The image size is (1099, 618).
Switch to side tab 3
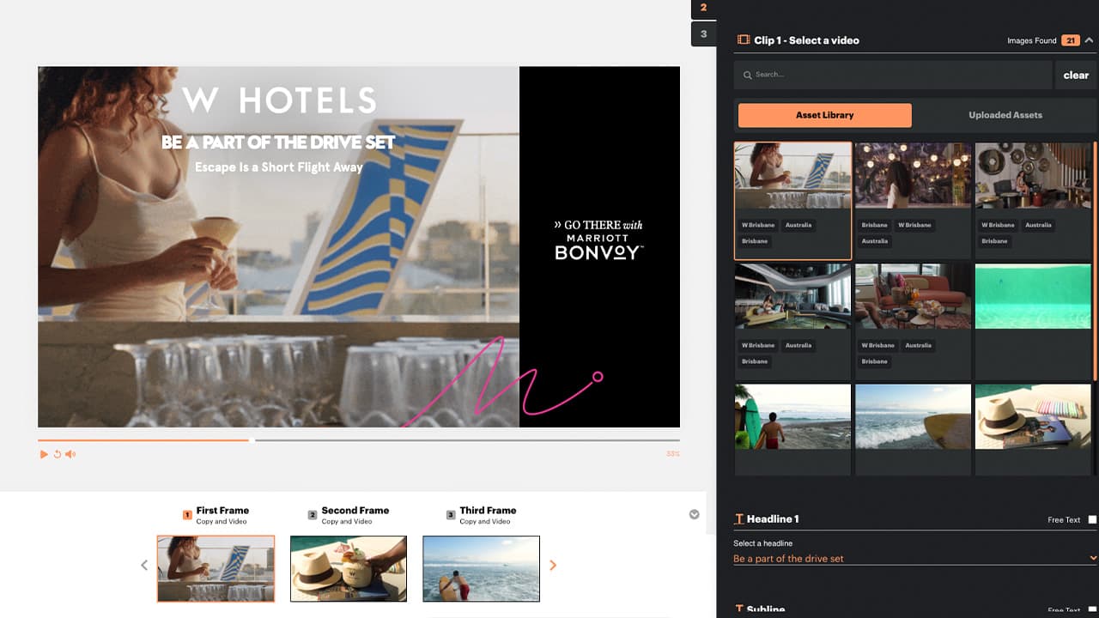(x=703, y=33)
